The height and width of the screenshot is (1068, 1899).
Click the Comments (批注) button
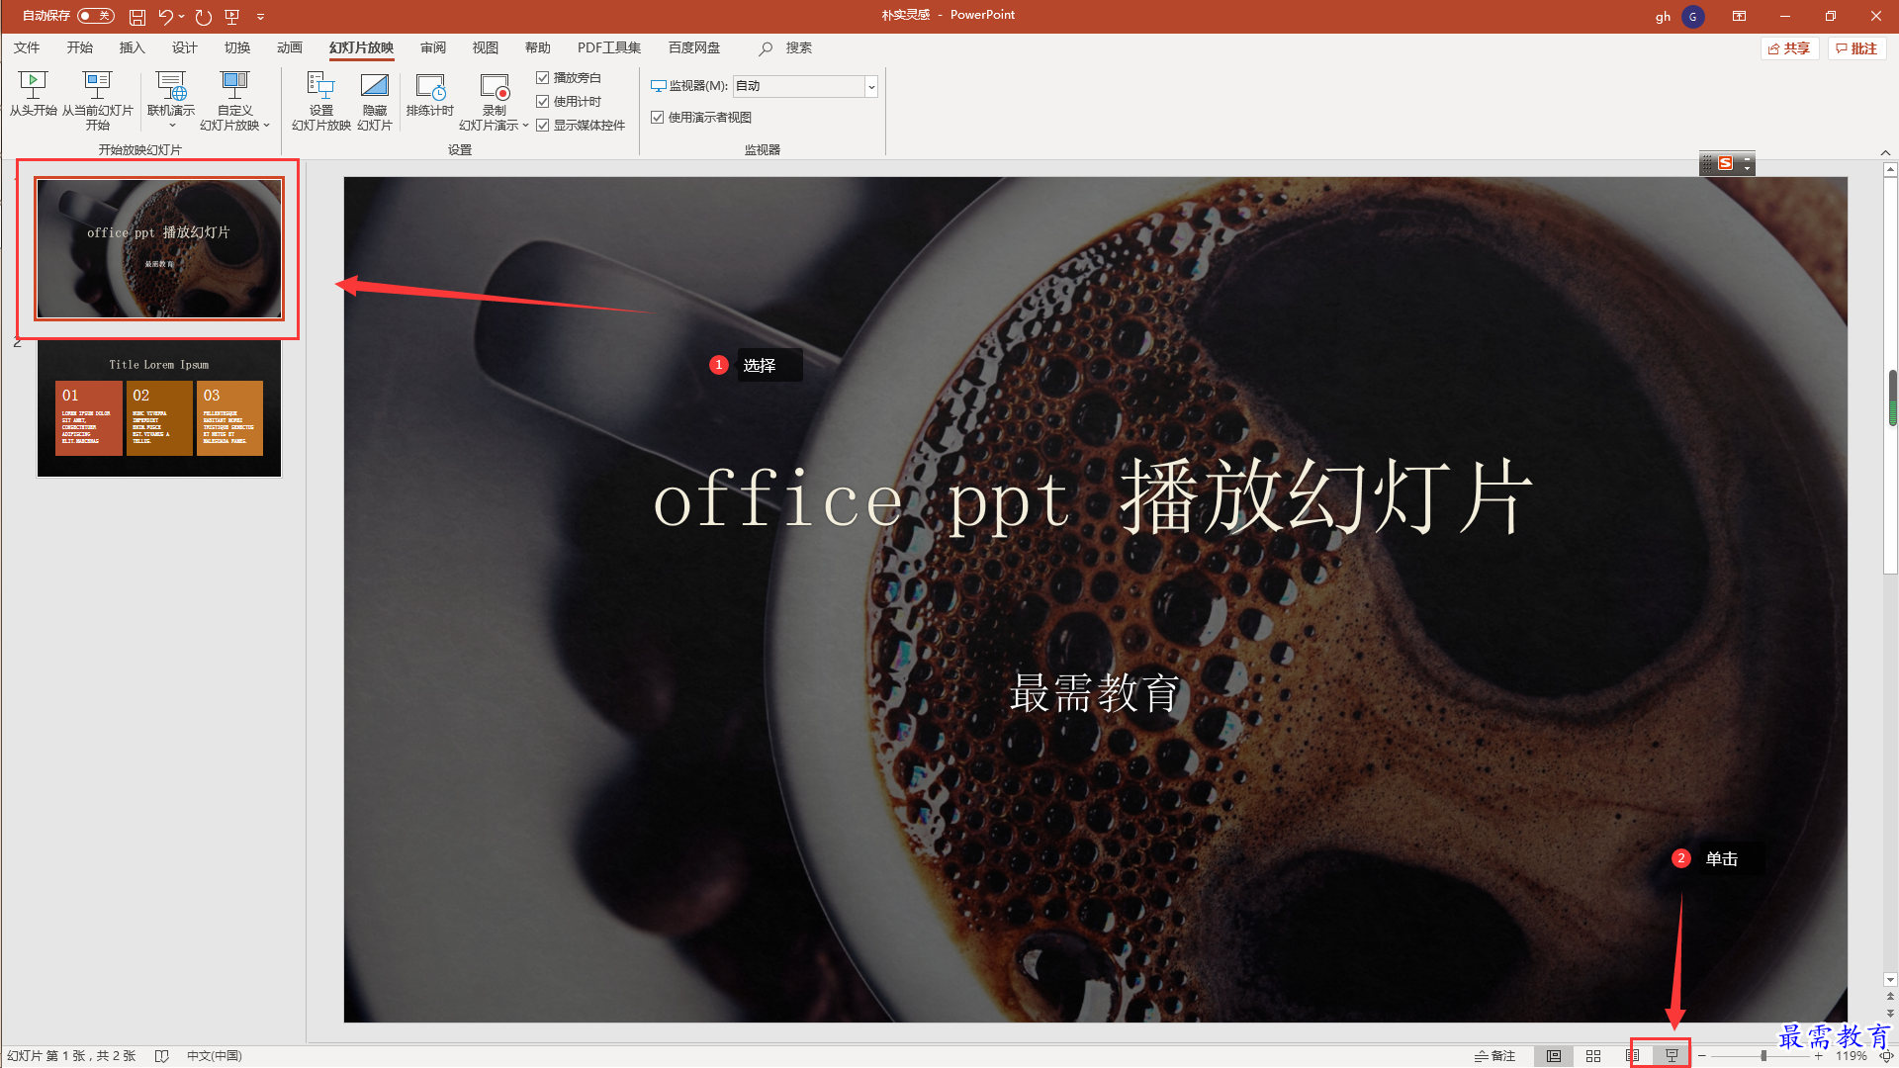pos(1856,48)
